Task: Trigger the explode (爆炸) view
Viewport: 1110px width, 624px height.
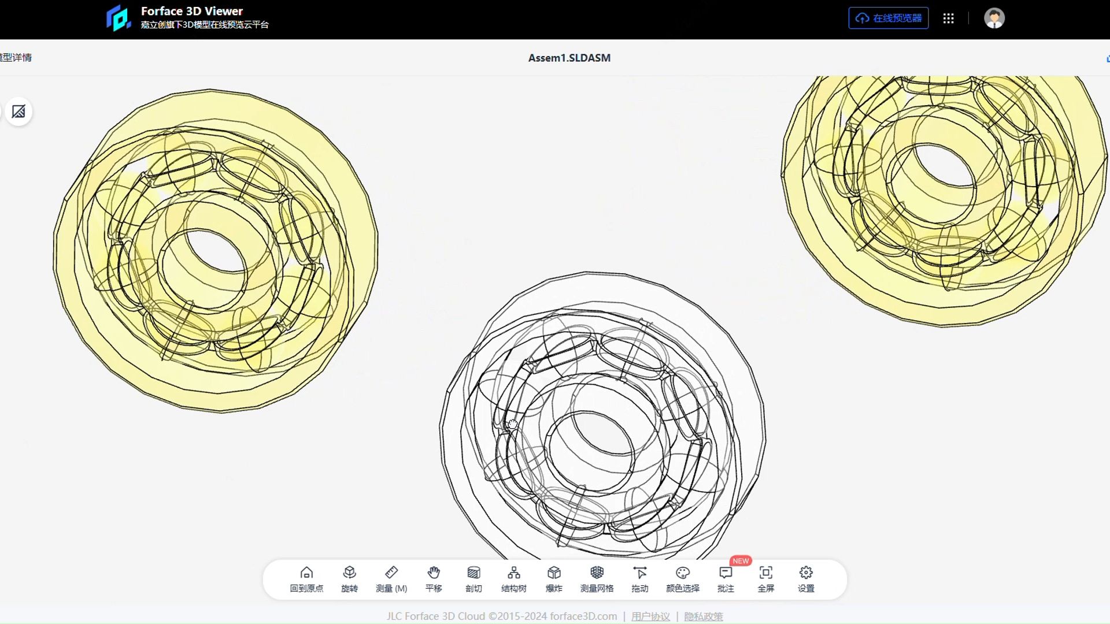Action: (x=554, y=578)
